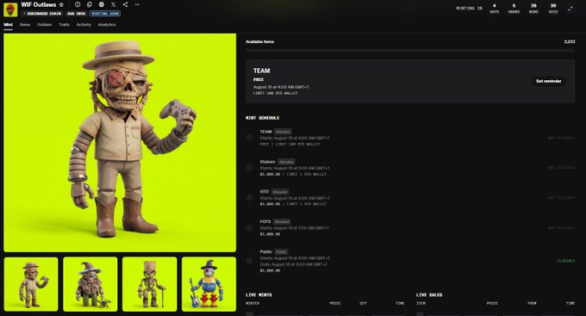The width and height of the screenshot is (586, 316).
Task: Click the Allowlist tag next to FCFS
Action: 282,221
